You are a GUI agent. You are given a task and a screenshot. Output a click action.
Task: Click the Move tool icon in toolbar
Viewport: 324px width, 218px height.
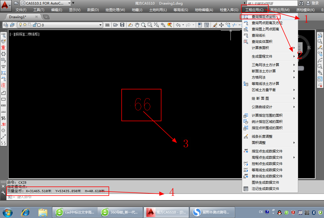(222, 25)
